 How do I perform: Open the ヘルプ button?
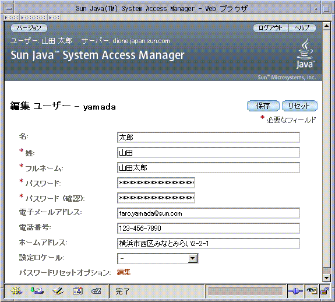pyautogui.click(x=302, y=28)
